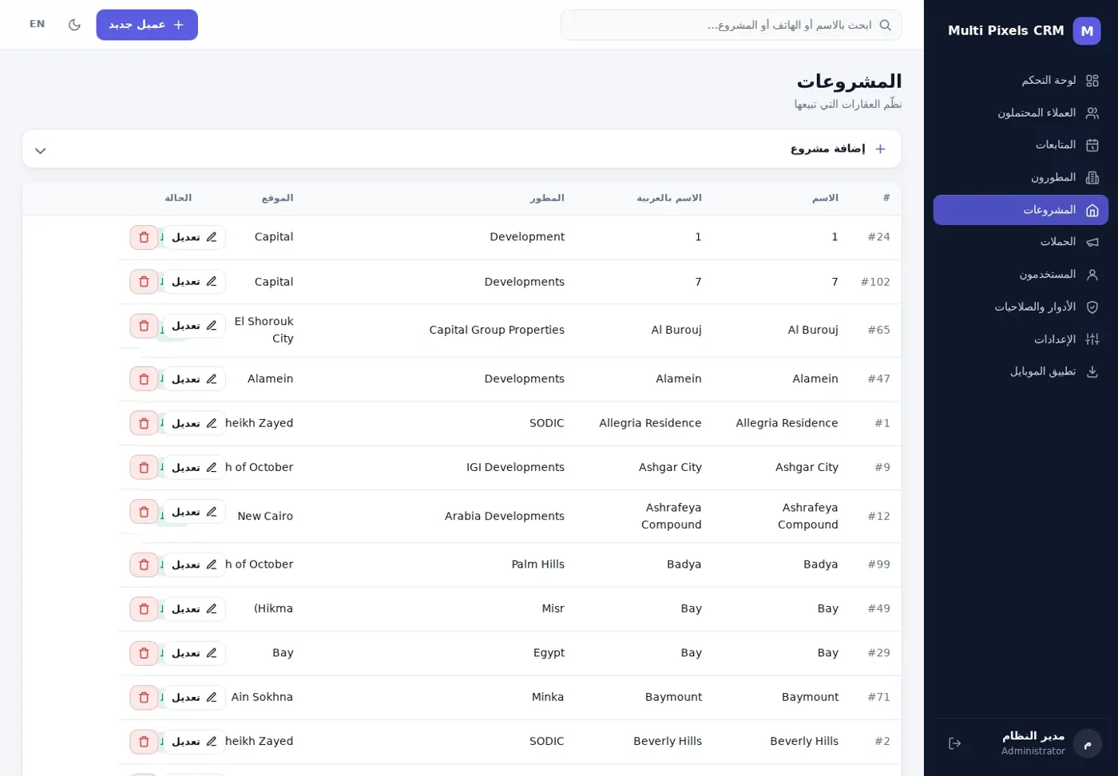Click تعديل for Ashrafeya Compound
Viewport: 1118px width, 776px height.
[194, 512]
